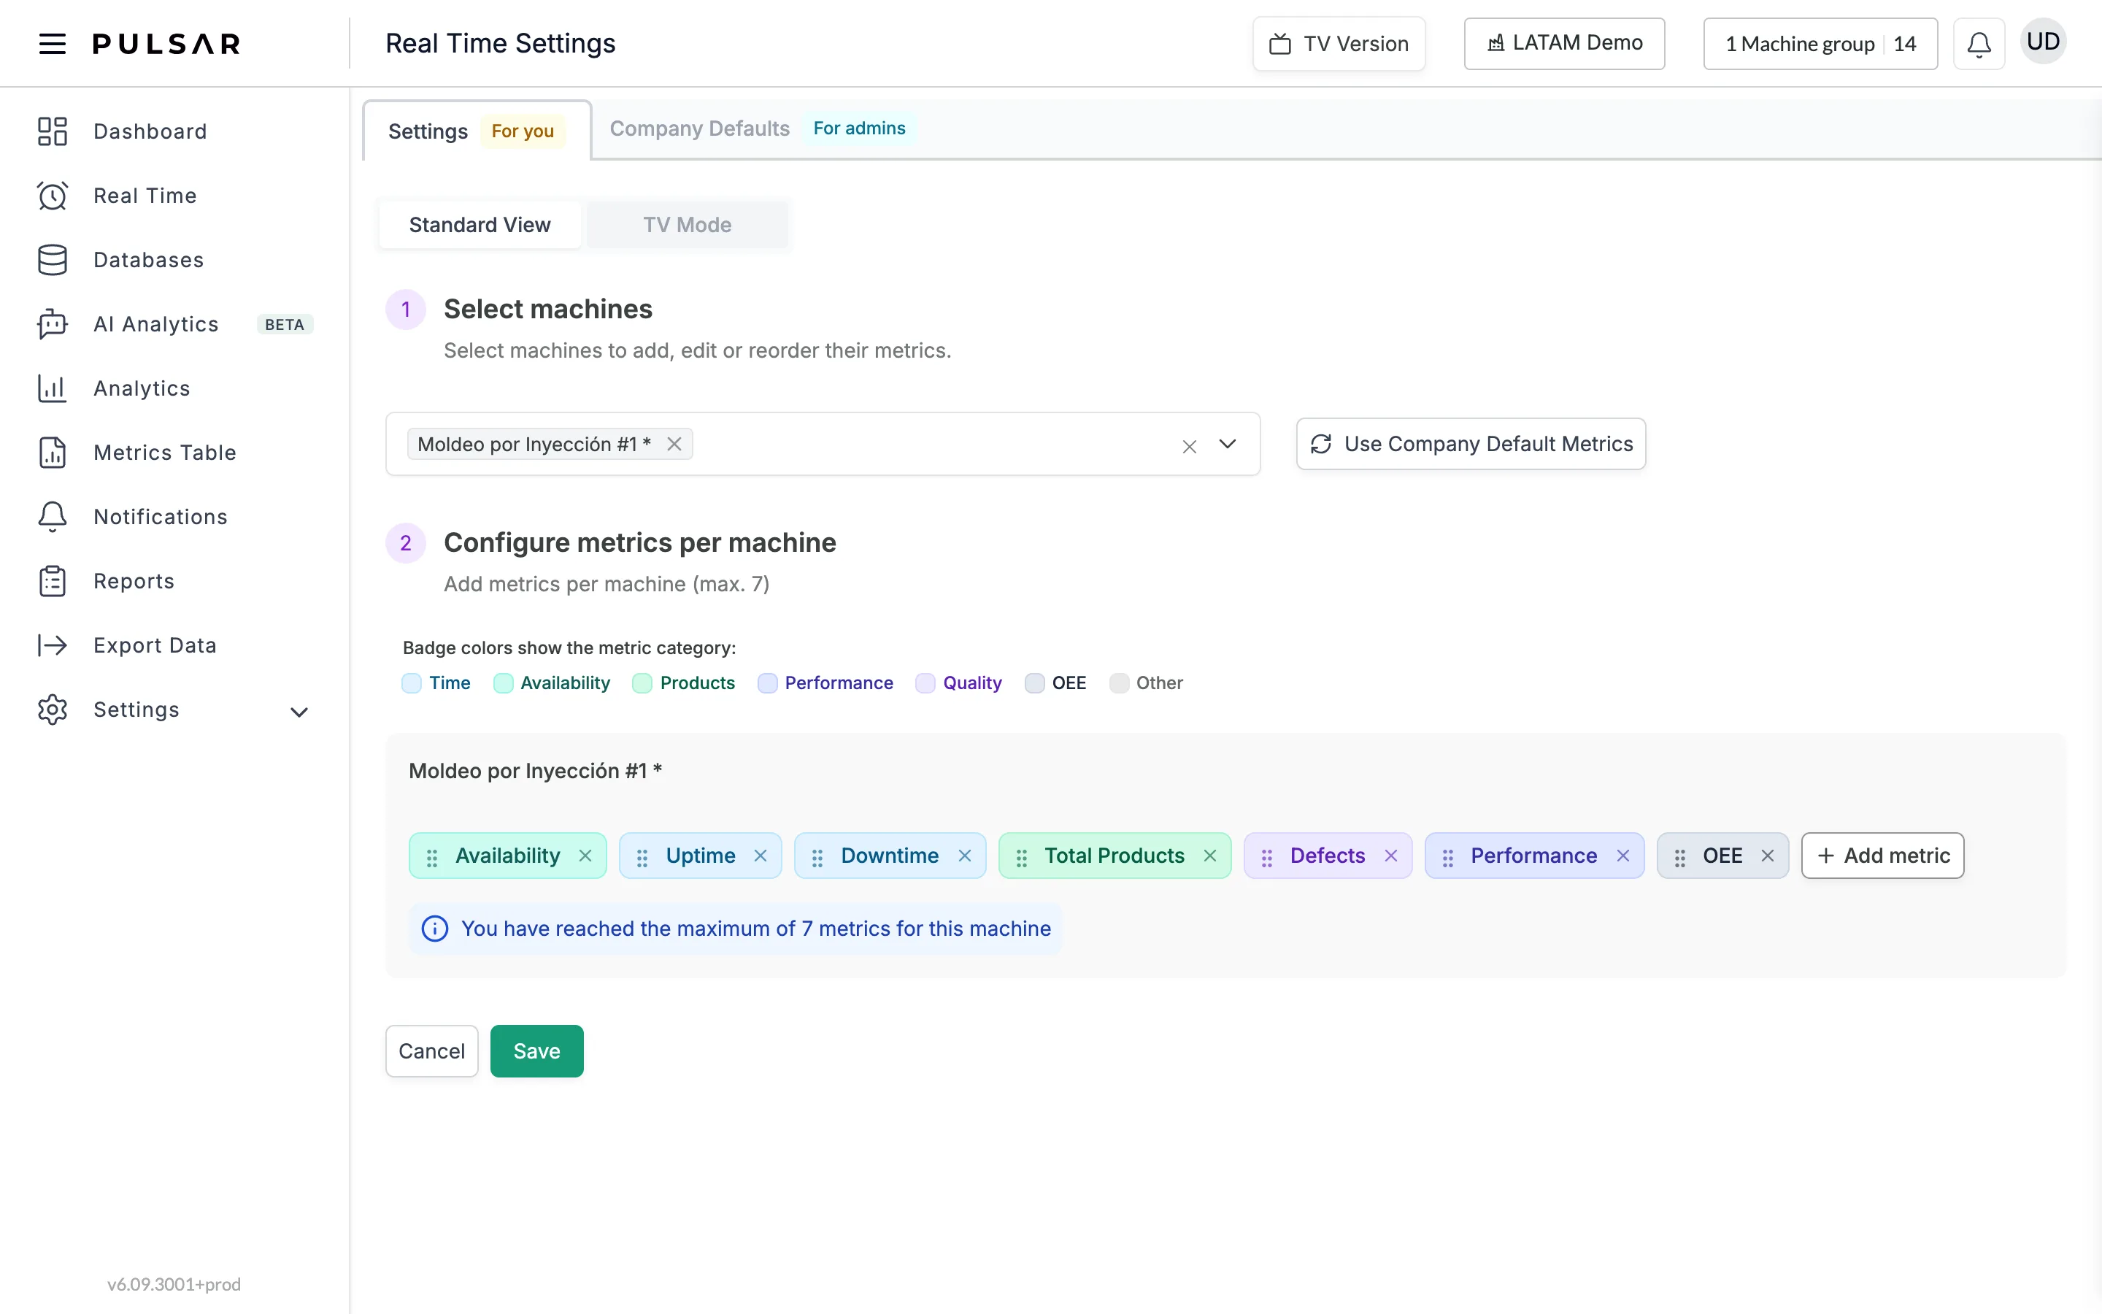Open the hamburger menu icon

52,44
